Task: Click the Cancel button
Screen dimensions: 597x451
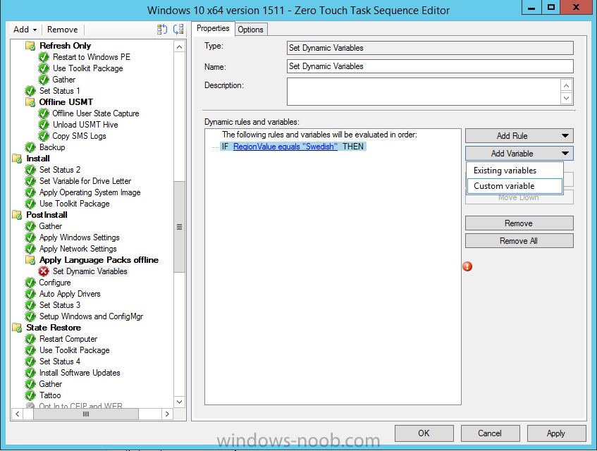Action: 490,433
